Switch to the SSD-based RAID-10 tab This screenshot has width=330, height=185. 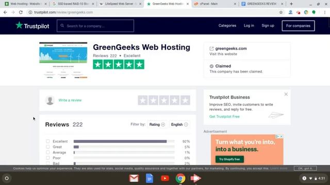73,4
